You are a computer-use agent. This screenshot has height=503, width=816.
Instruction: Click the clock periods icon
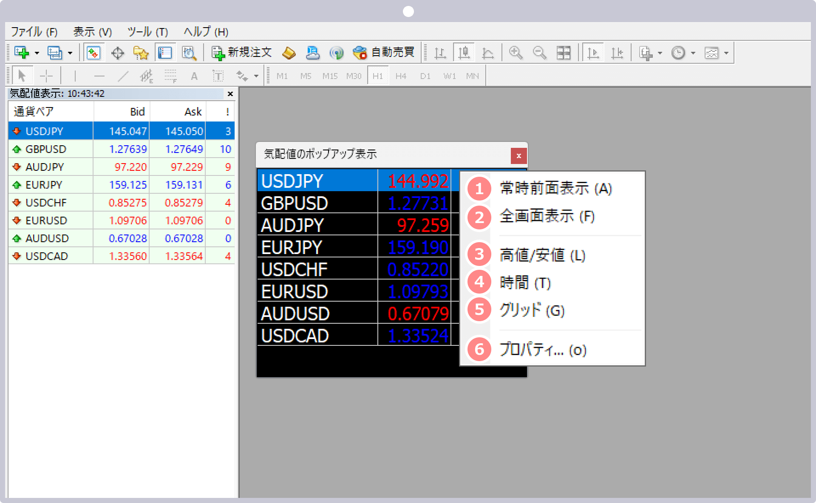678,53
